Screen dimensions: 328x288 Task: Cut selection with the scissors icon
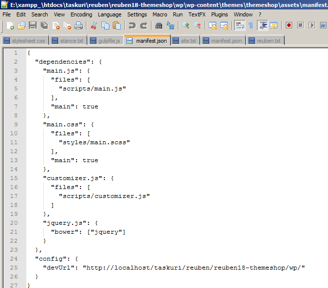(94, 25)
